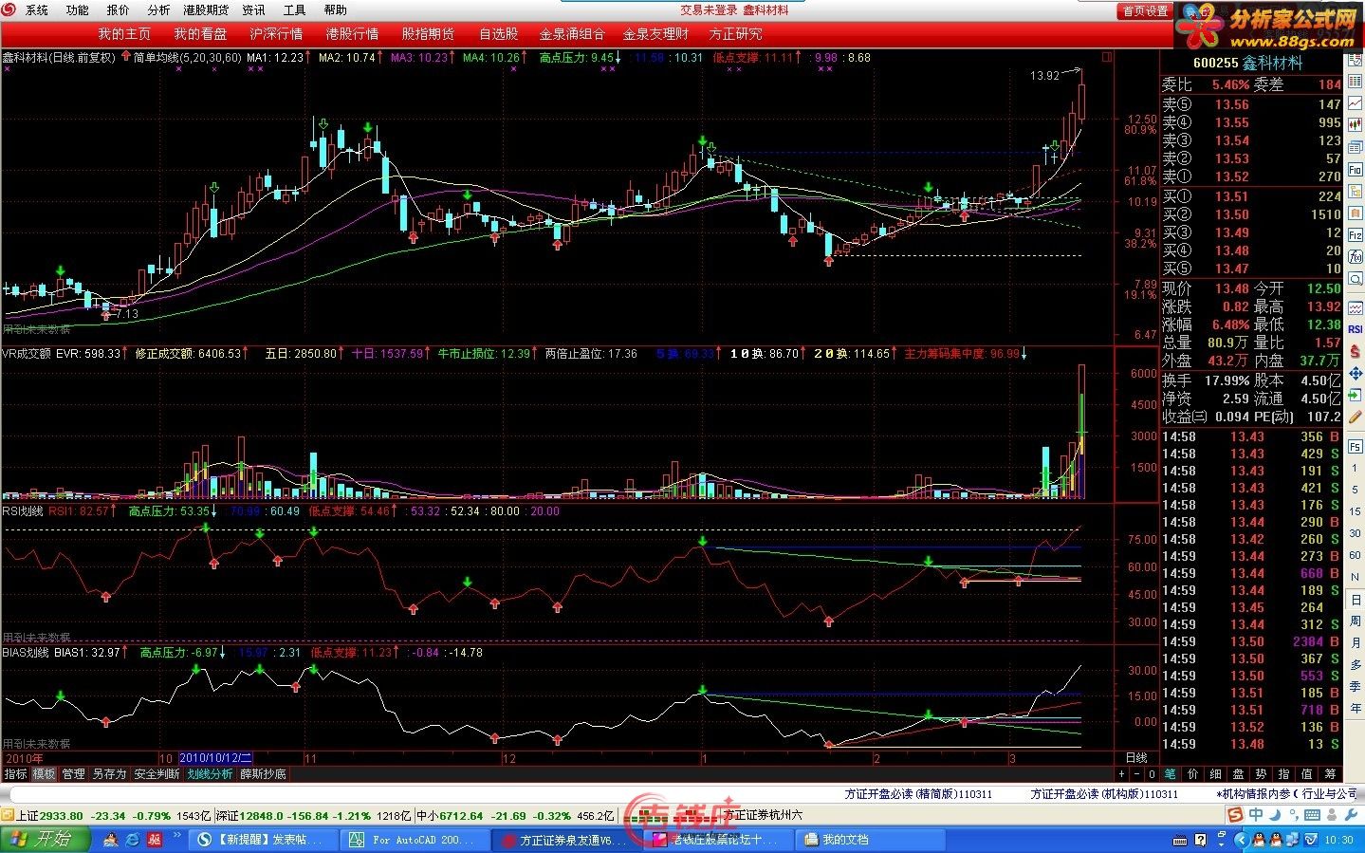The height and width of the screenshot is (853, 1365).
Task: Click the small window box at chart top-right
Action: (1105, 57)
